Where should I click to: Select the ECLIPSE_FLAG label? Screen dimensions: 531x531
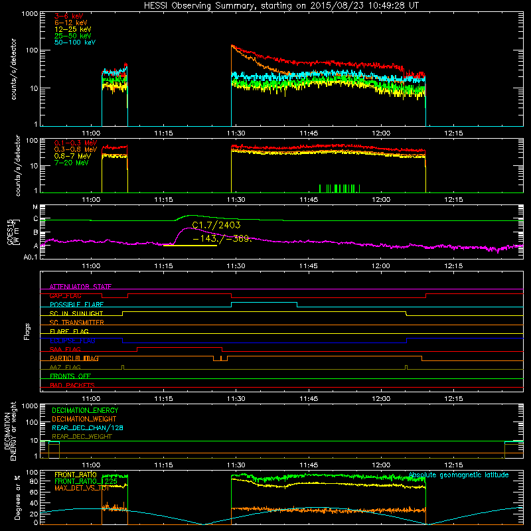coord(72,341)
